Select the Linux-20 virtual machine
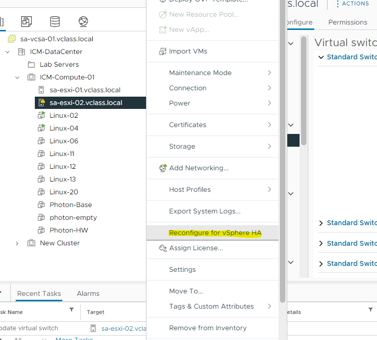377x340 pixels. [64, 192]
